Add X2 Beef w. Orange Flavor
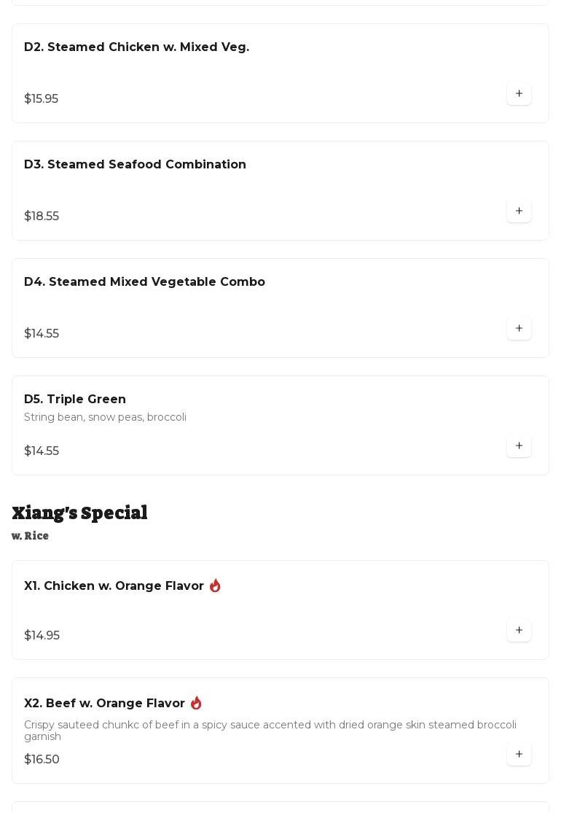The width and height of the screenshot is (561, 813). [x=519, y=755]
